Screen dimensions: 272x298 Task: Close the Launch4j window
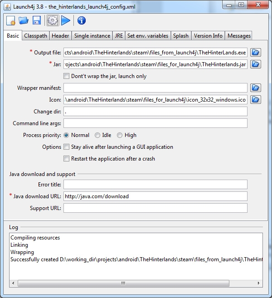click(x=258, y=5)
